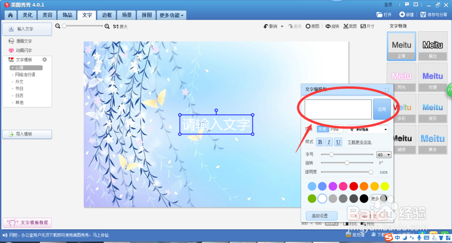Click the 导入模板 import button
The height and width of the screenshot is (243, 452).
click(x=27, y=134)
